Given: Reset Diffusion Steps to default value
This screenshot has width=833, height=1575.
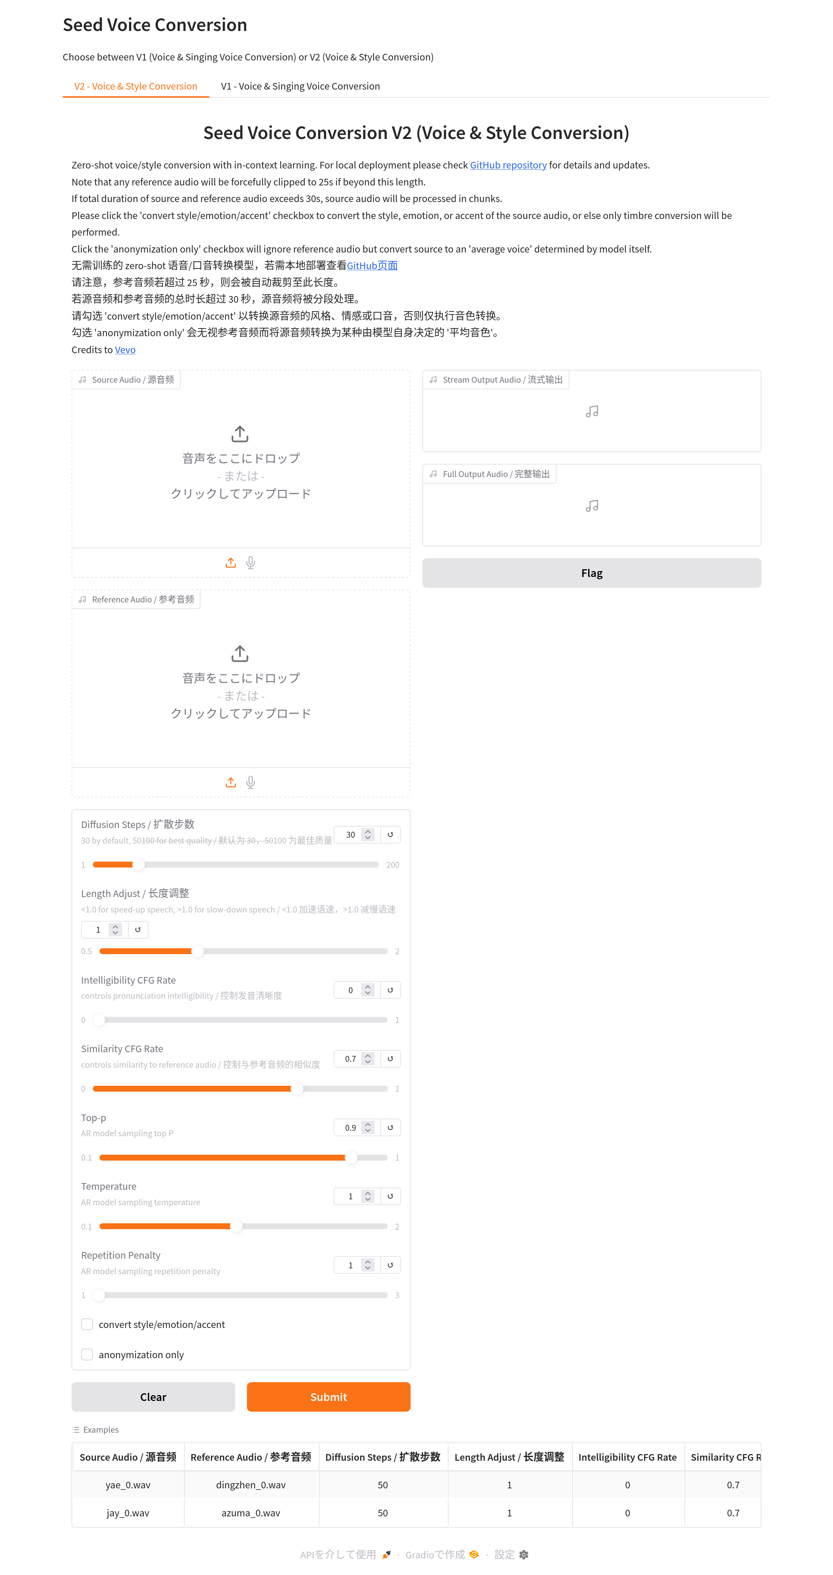Looking at the screenshot, I should pyautogui.click(x=390, y=835).
